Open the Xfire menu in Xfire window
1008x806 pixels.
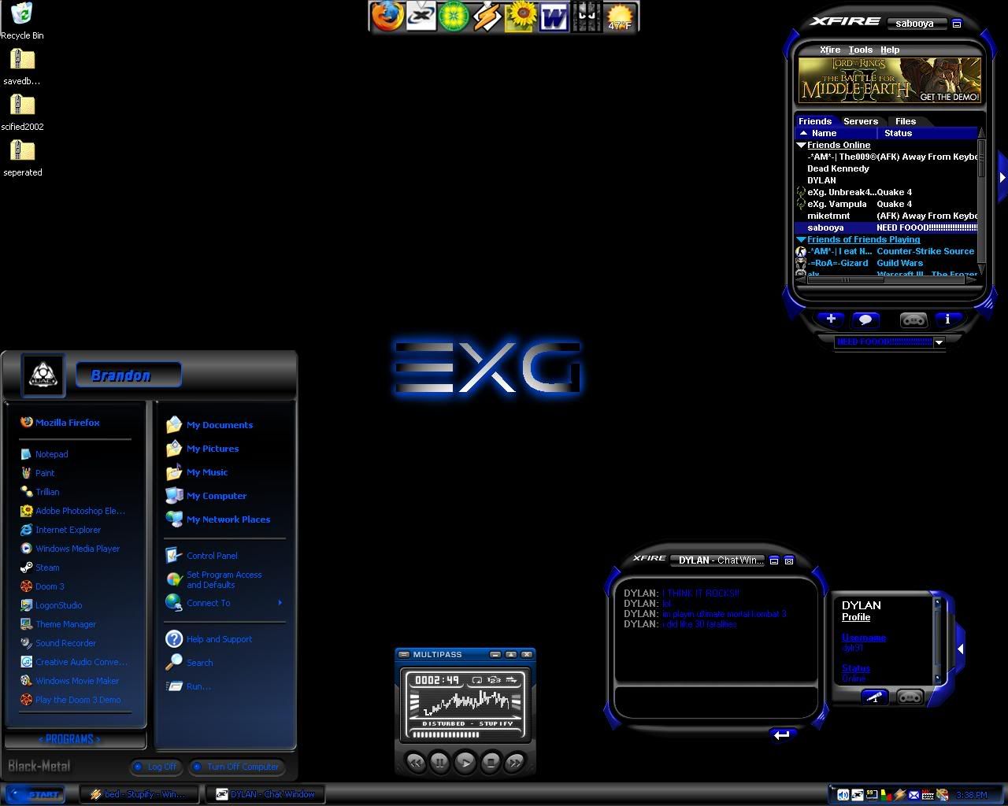[x=830, y=50]
